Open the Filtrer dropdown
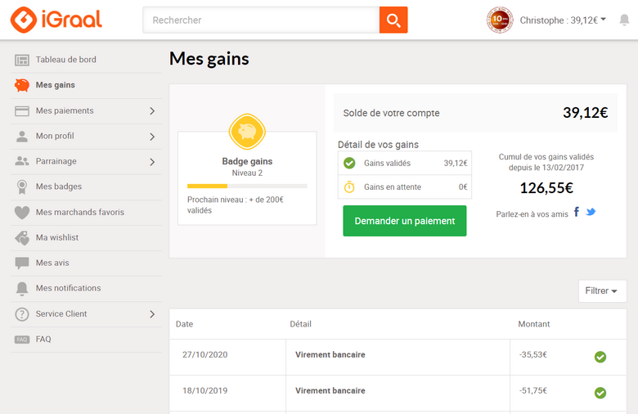The width and height of the screenshot is (638, 414). click(602, 290)
